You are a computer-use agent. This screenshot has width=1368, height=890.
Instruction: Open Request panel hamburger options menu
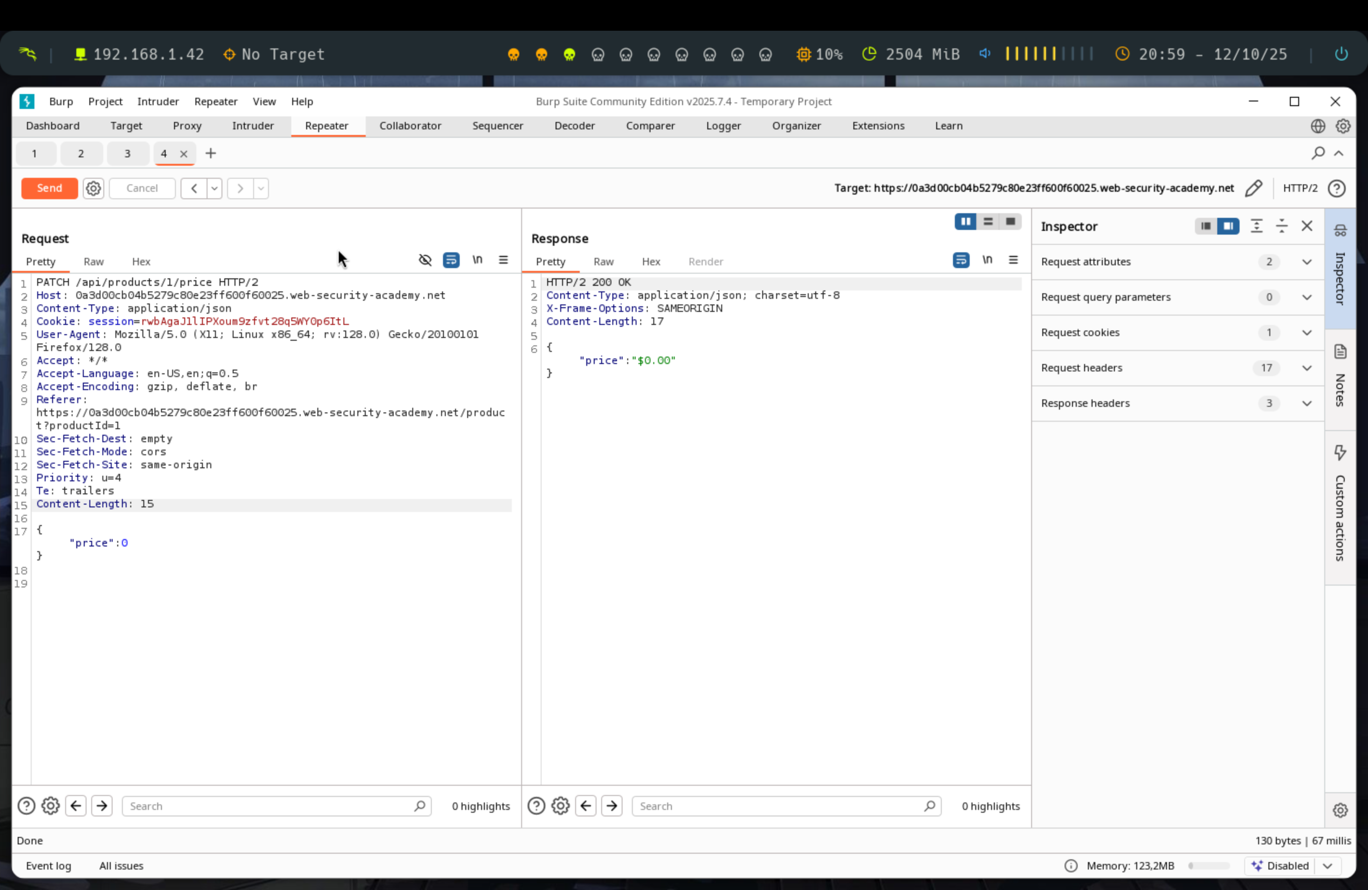coord(503,261)
